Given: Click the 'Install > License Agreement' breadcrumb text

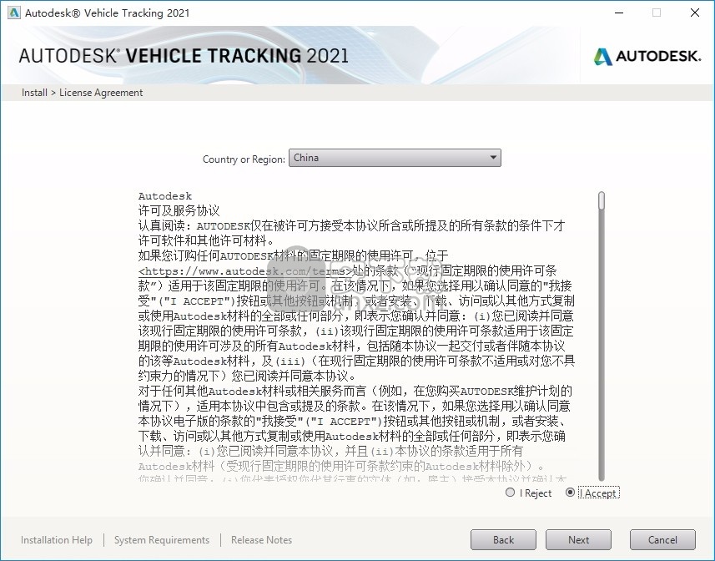Looking at the screenshot, I should click(x=82, y=93).
